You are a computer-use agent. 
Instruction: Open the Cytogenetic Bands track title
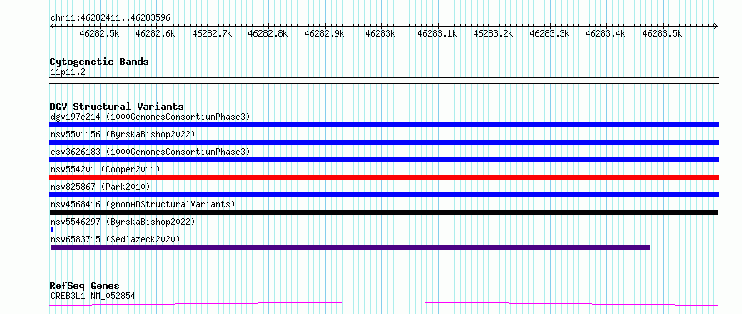[99, 62]
